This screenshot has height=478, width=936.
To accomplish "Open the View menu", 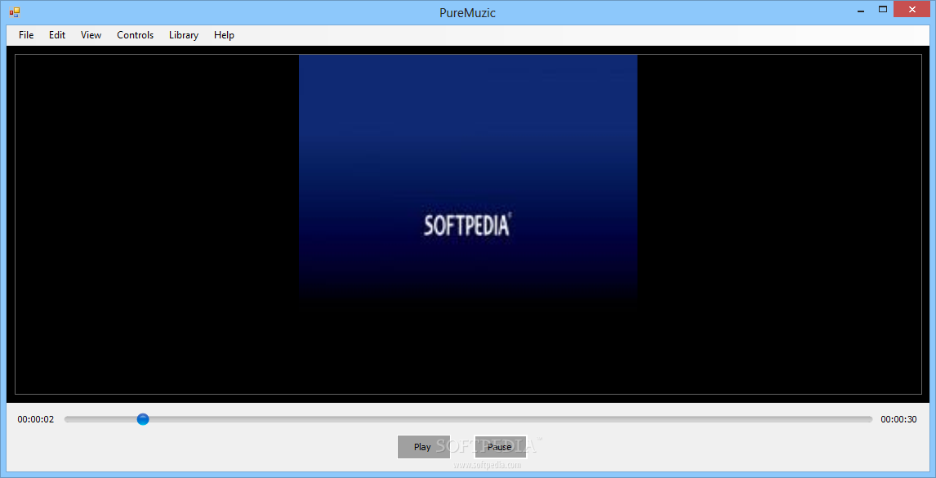I will tap(91, 35).
